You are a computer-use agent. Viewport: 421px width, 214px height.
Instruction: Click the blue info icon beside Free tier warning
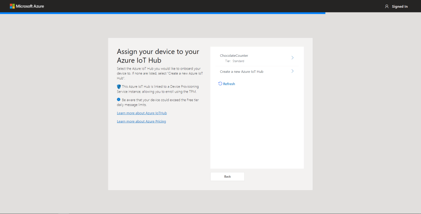point(119,100)
